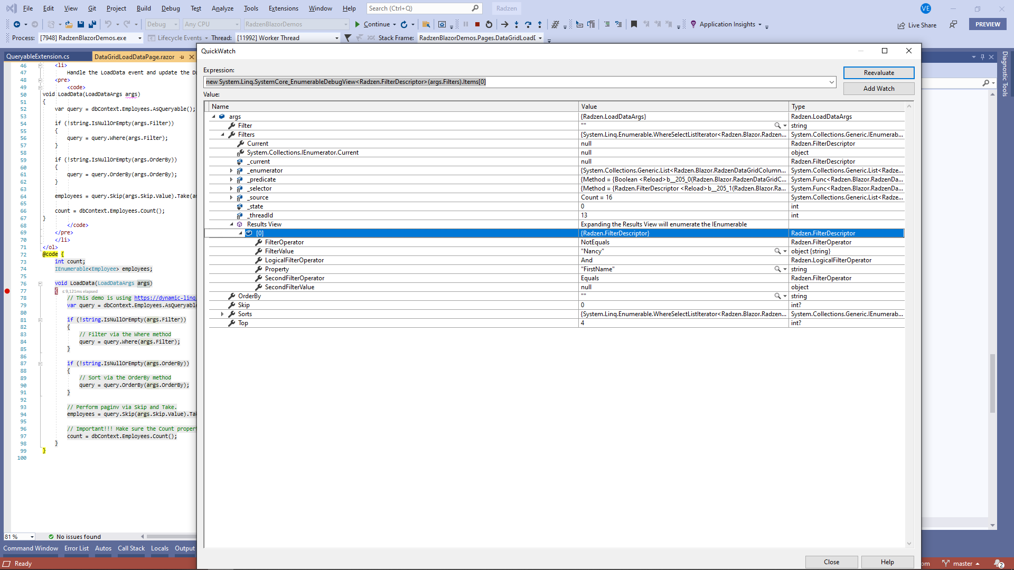Click the Open File folder icon

click(69, 24)
